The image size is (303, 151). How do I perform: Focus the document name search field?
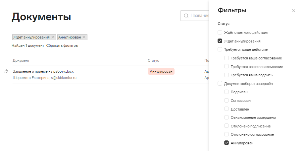pyautogui.click(x=199, y=16)
